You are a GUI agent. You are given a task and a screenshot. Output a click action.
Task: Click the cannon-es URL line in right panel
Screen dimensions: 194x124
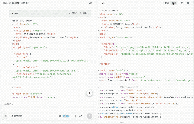(x=148, y=54)
